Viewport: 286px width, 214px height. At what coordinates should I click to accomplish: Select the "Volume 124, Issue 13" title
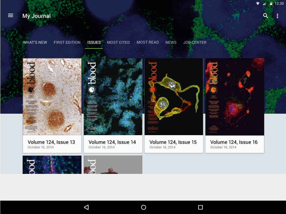tap(51, 142)
